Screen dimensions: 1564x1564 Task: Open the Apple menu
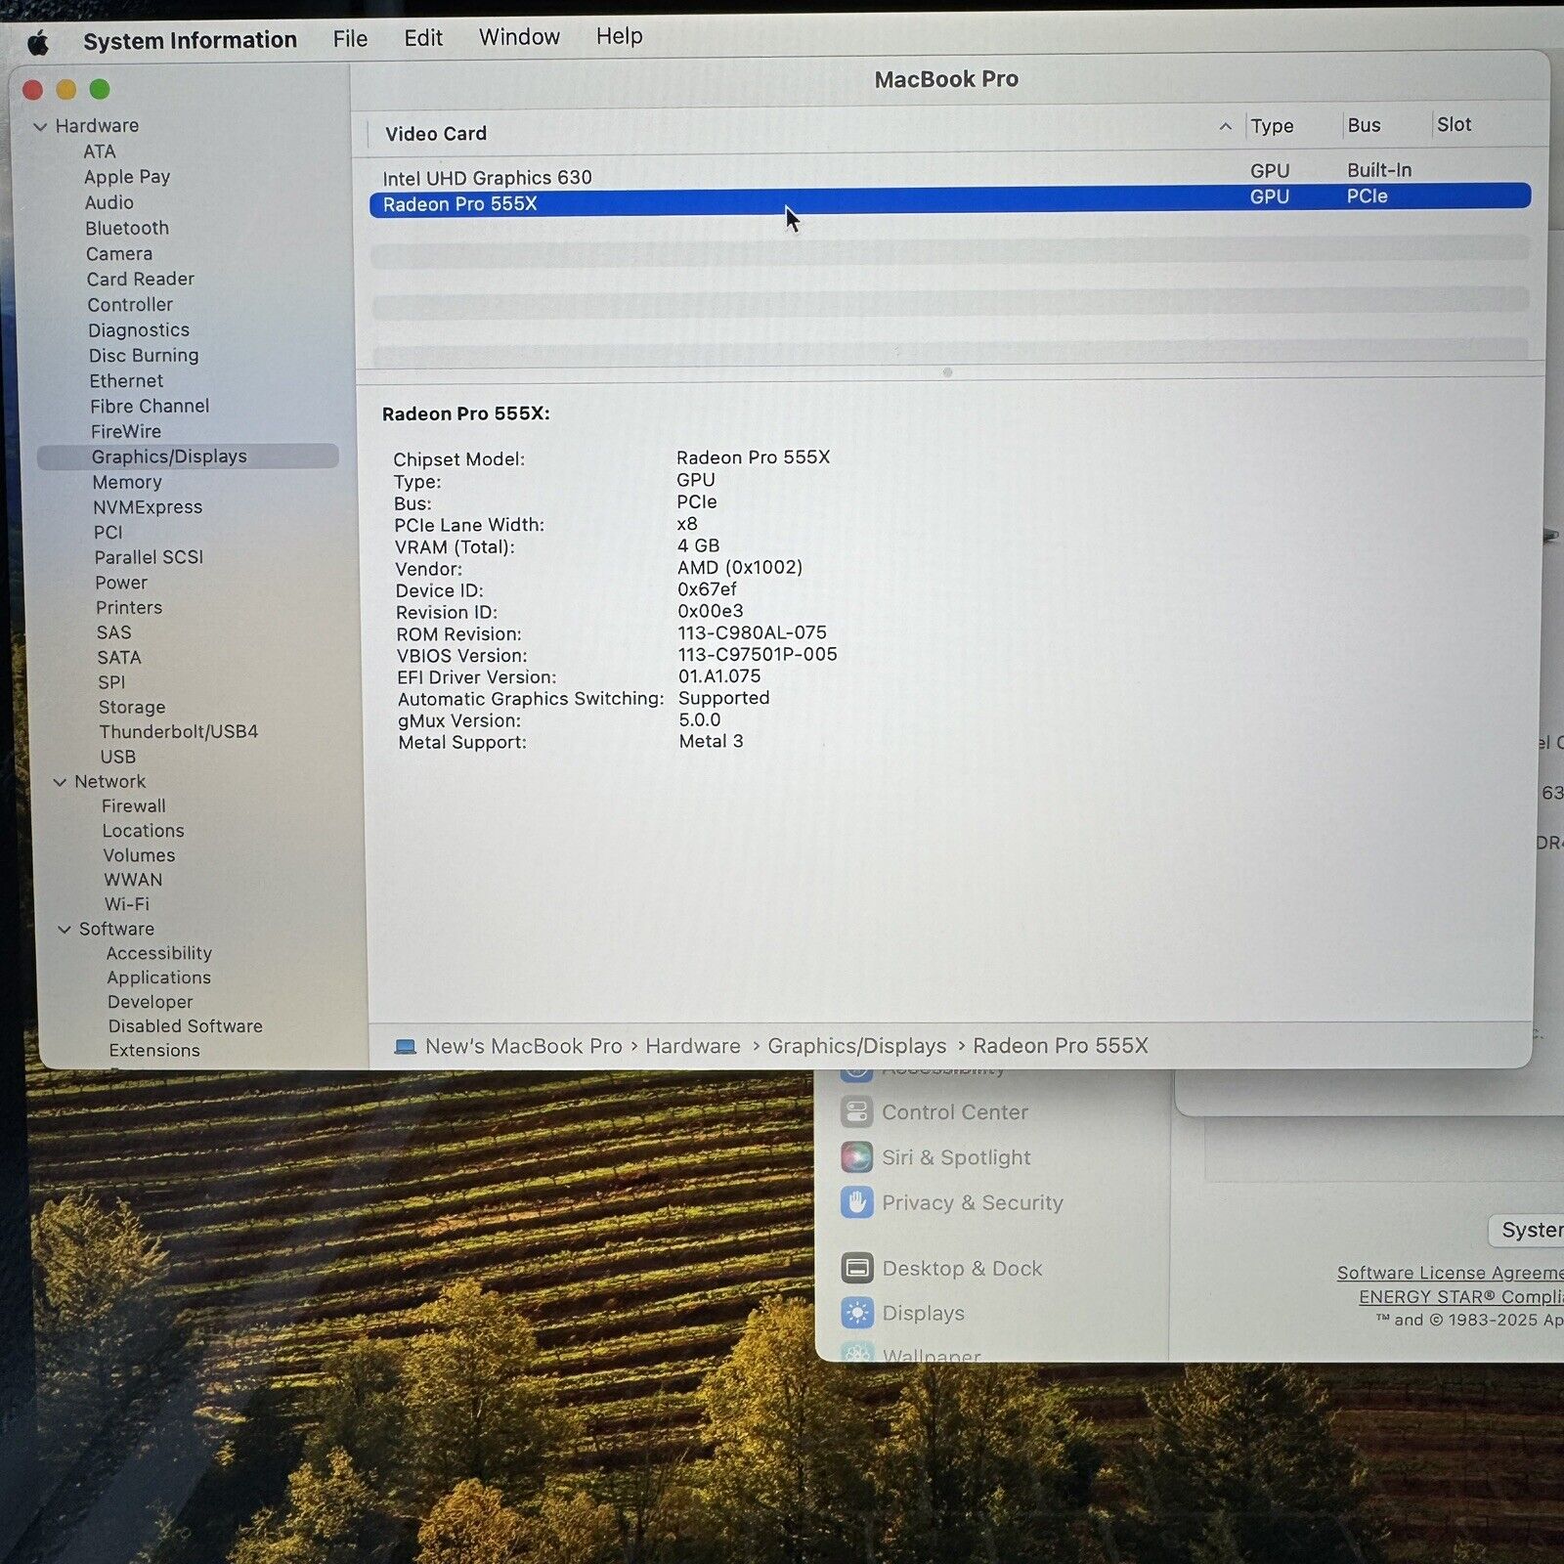tap(38, 43)
